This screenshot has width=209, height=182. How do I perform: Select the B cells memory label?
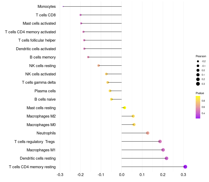43,57
